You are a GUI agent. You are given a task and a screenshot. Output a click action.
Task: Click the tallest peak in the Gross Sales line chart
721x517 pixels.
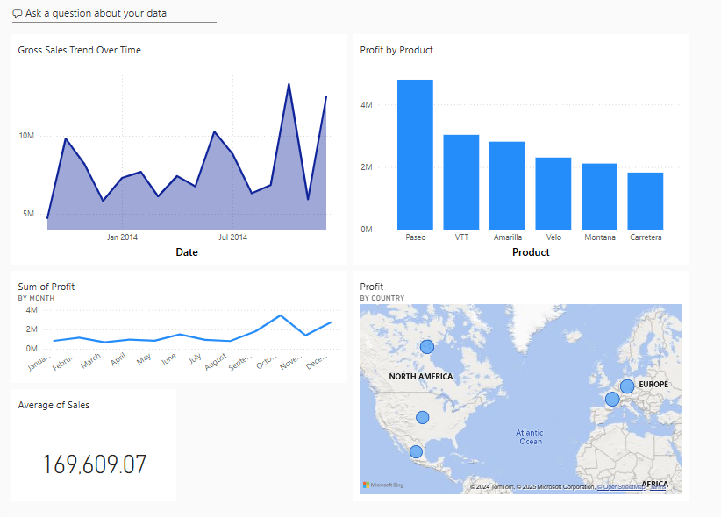pyautogui.click(x=288, y=82)
